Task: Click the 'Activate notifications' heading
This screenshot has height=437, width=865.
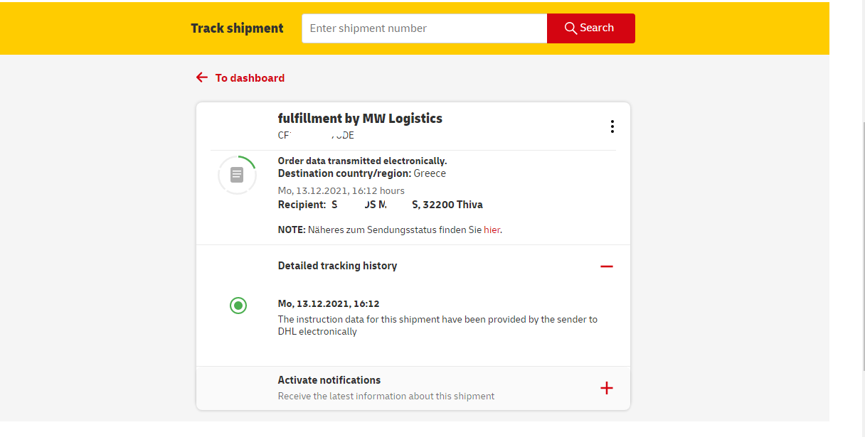Action: (x=329, y=380)
